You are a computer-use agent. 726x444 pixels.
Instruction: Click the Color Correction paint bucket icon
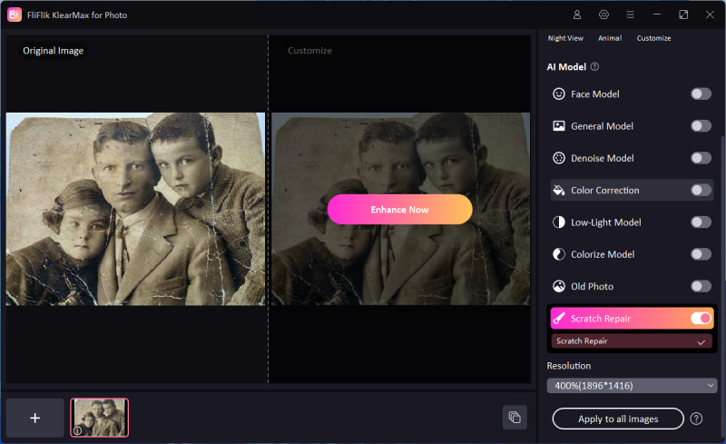tap(559, 190)
